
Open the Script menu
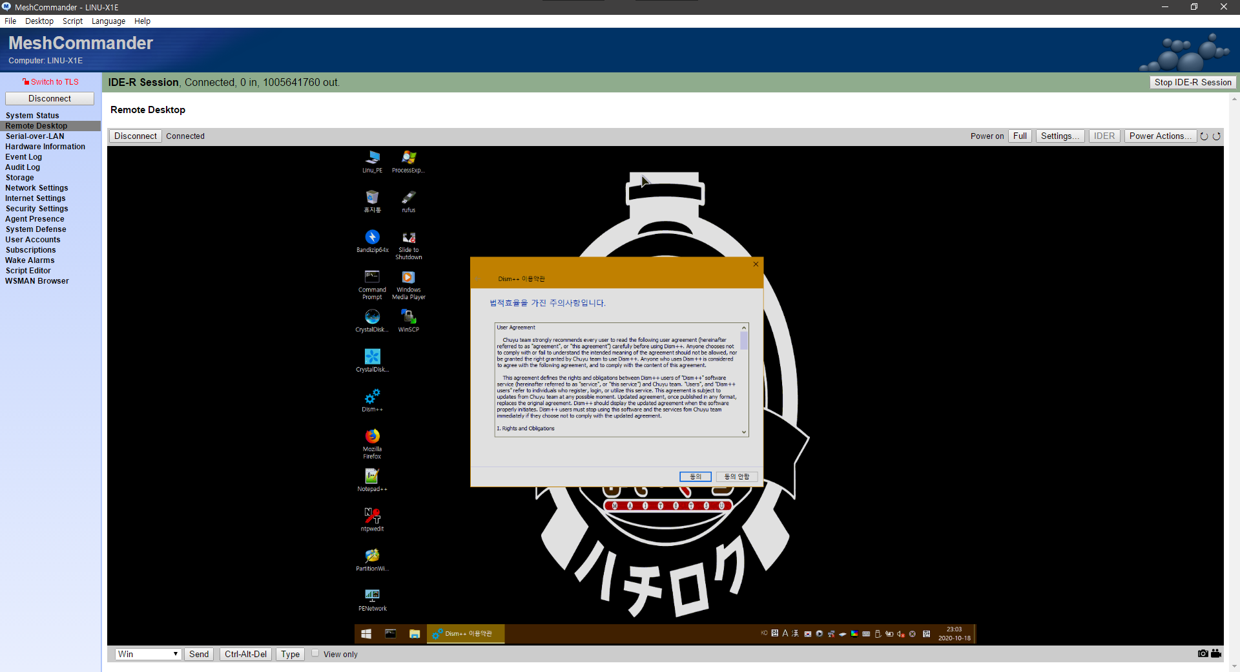(x=72, y=21)
